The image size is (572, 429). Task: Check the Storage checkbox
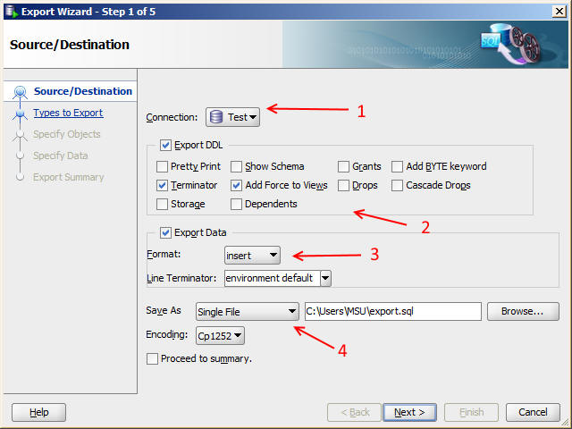(162, 205)
